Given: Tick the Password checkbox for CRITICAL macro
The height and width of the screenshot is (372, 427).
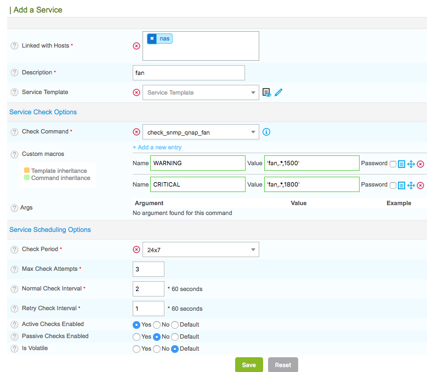Looking at the screenshot, I should point(392,185).
